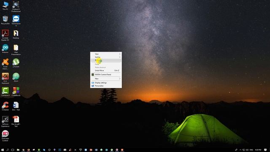The height and width of the screenshot is (152, 270).
Task: Select Display settings in context menu
Action: tap(106, 83)
